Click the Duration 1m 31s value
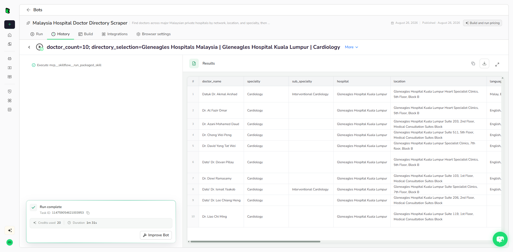Viewport: 513px width, 252px height. point(92,223)
